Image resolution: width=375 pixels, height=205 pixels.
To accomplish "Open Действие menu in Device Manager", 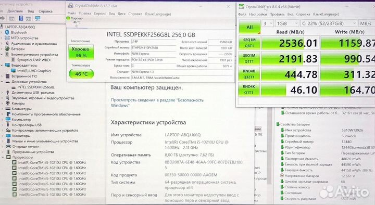I will click(x=15, y=11).
